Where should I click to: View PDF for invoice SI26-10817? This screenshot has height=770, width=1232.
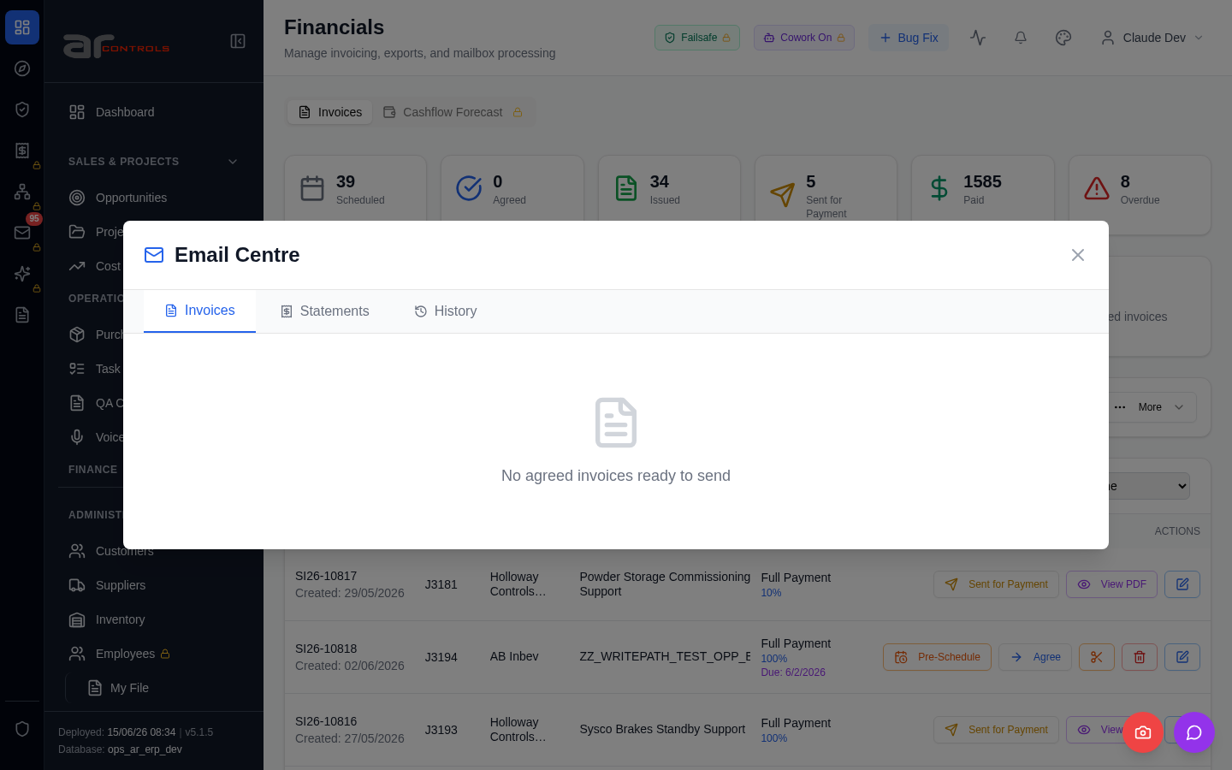click(x=1112, y=584)
